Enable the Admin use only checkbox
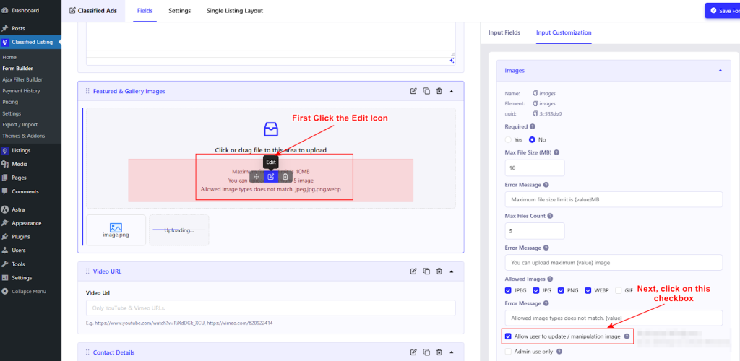 (x=508, y=351)
